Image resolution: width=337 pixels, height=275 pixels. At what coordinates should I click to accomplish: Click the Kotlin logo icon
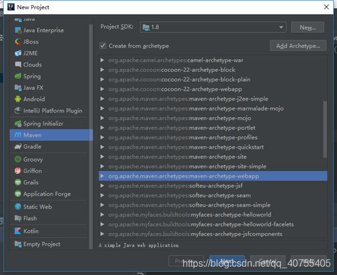point(18,231)
